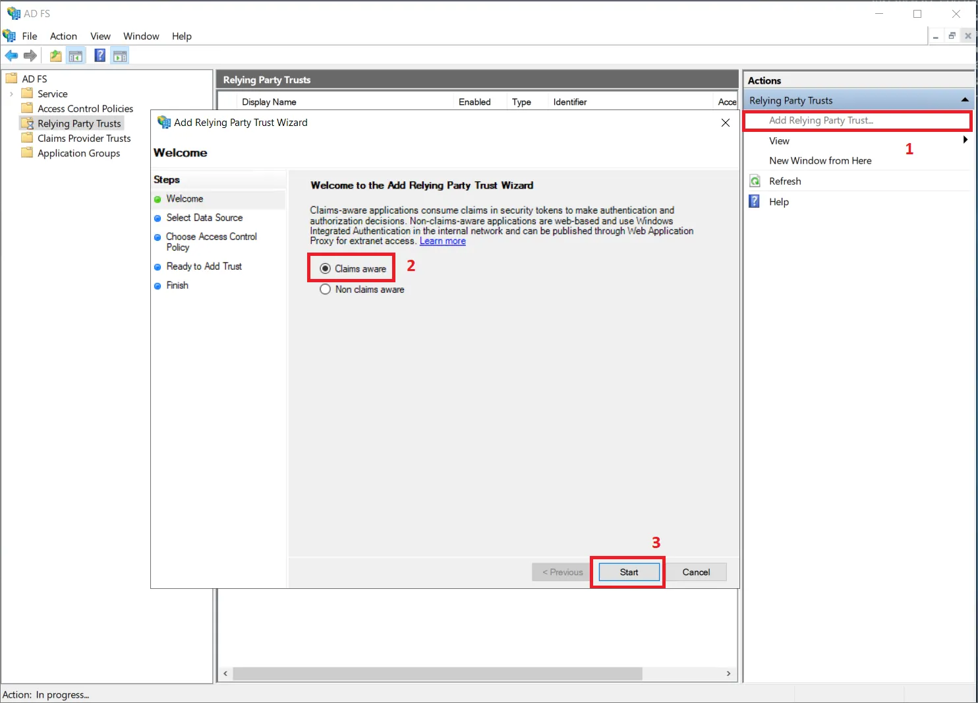Viewport: 978px width, 703px height.
Task: Click the wizard icon in dialog title bar
Action: pos(163,122)
